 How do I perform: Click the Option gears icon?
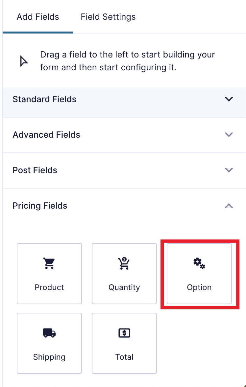(x=199, y=263)
